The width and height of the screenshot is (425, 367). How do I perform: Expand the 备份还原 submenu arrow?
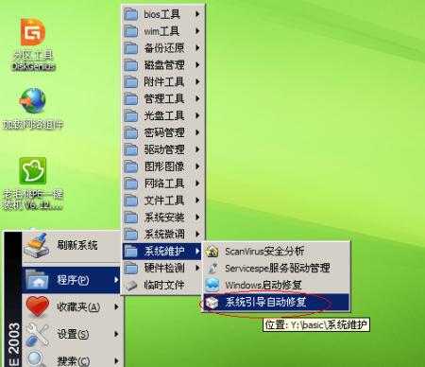pos(197,48)
